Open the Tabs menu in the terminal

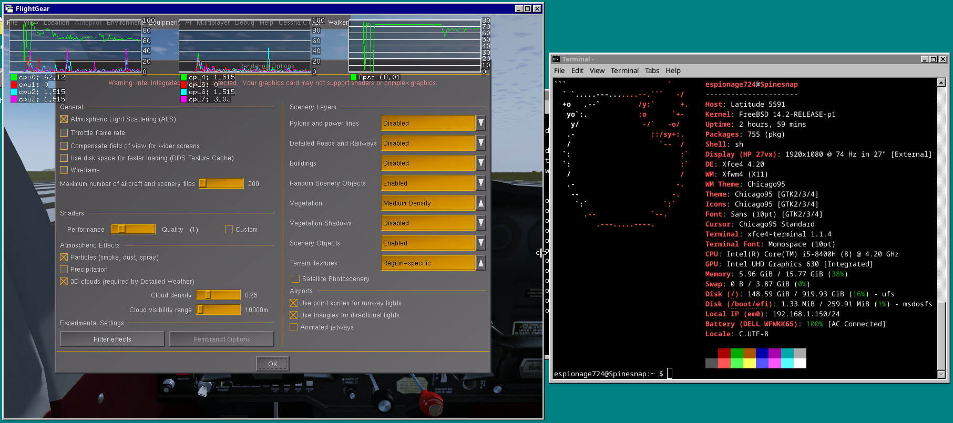pyautogui.click(x=652, y=71)
